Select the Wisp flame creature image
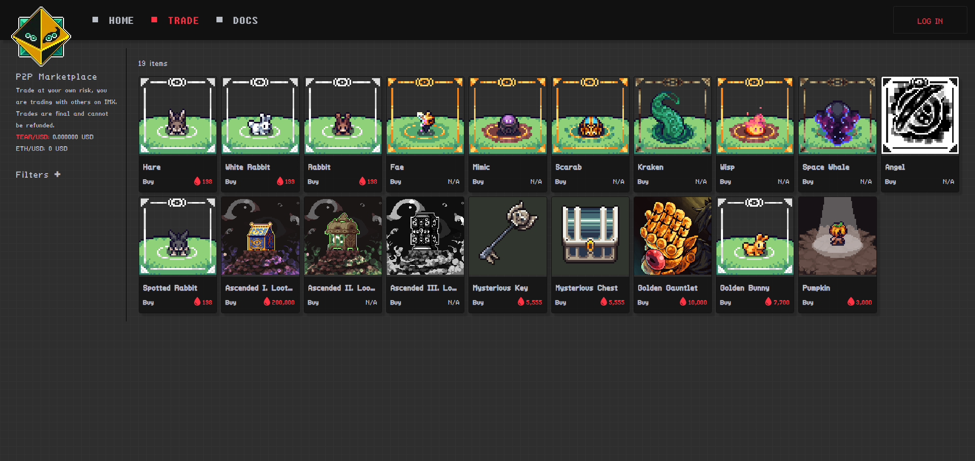 (x=754, y=115)
